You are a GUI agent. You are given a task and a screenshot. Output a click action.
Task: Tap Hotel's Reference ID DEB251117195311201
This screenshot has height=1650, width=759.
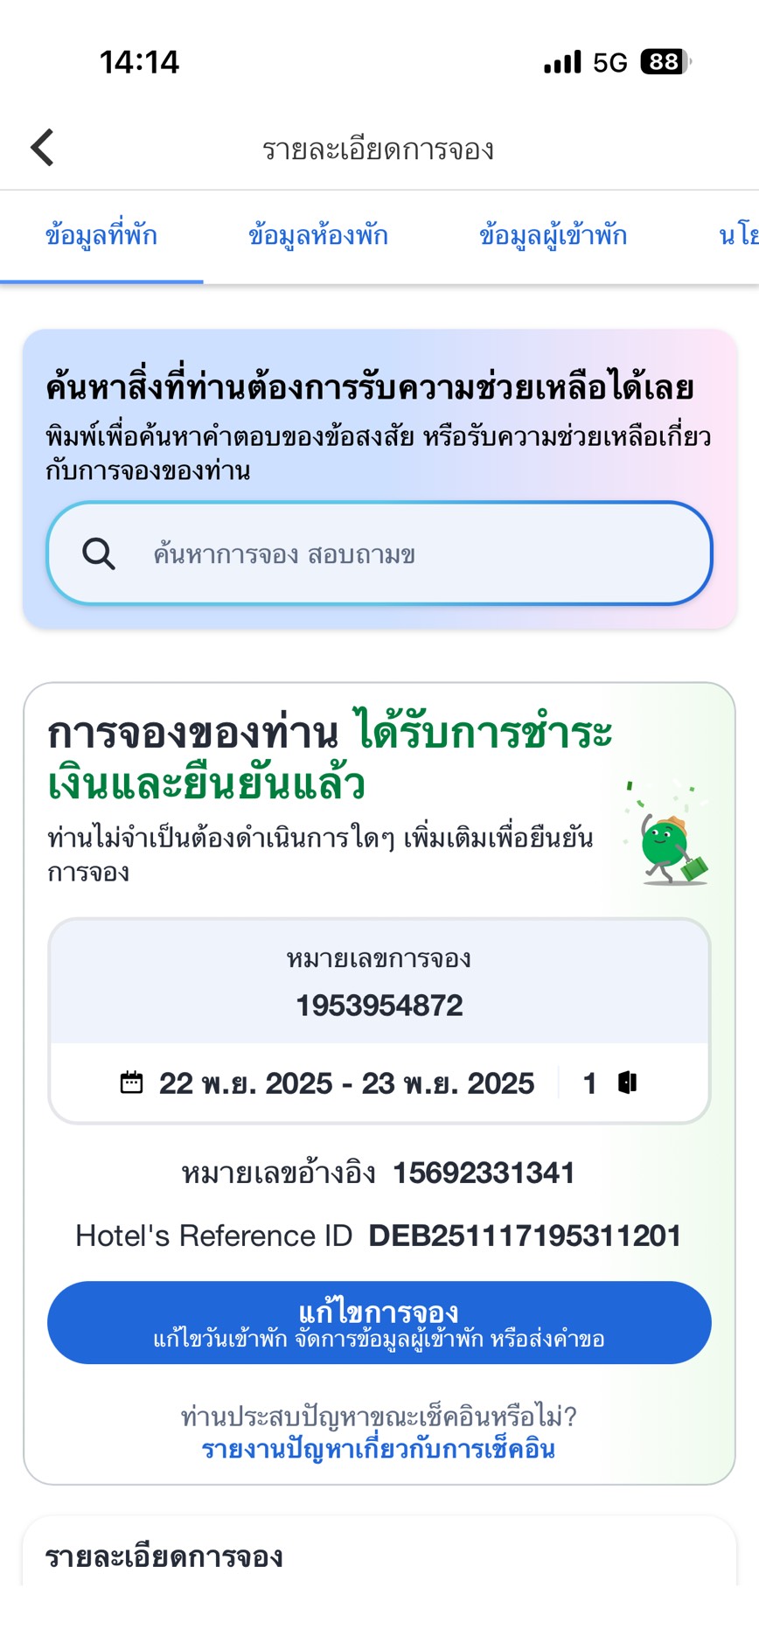[524, 1236]
